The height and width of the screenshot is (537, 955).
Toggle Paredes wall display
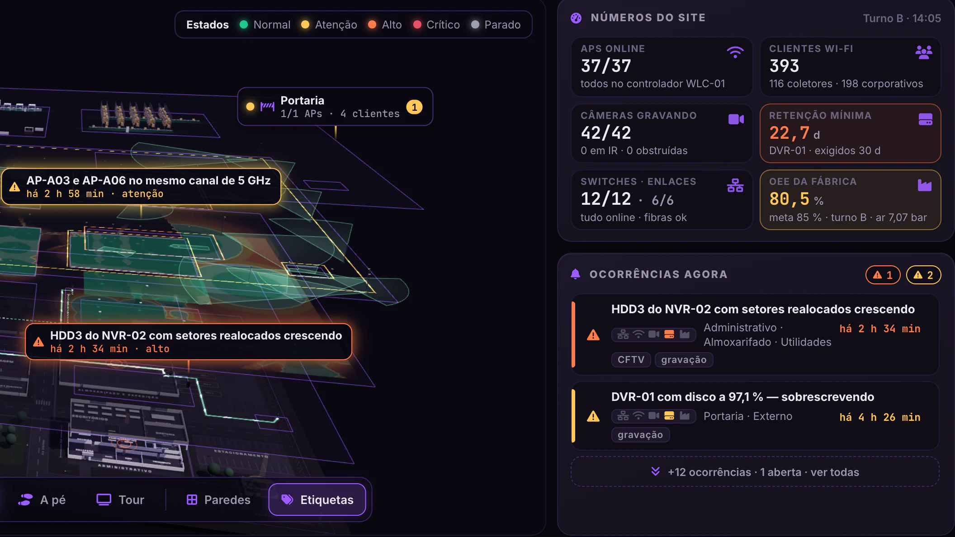[x=218, y=499]
